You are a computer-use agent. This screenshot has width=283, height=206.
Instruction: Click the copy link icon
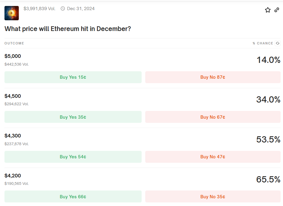click(277, 10)
